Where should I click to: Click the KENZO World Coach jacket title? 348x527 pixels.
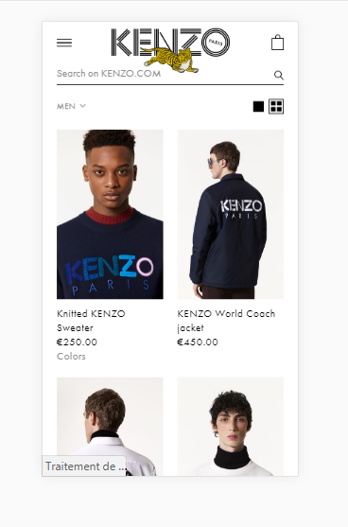pos(226,321)
